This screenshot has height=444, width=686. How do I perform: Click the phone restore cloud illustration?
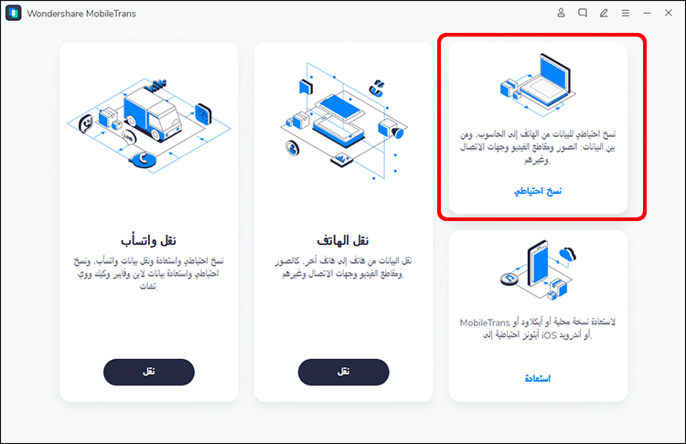tap(538, 270)
